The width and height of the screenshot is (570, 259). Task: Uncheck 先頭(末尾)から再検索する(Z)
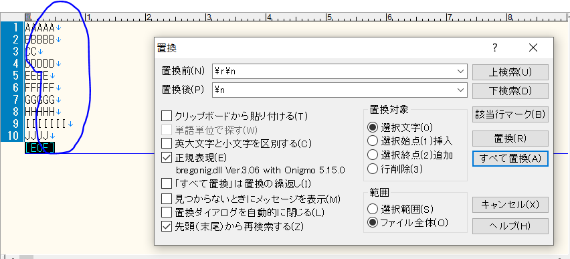167,226
